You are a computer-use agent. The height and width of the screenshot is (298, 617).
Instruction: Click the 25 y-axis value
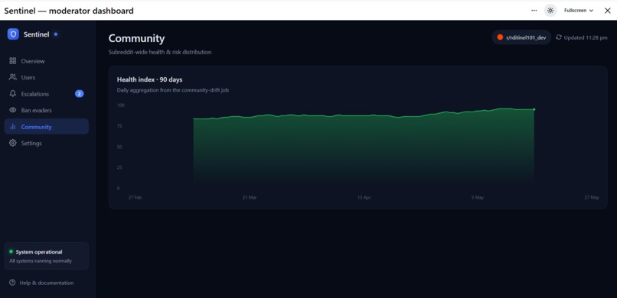point(119,167)
